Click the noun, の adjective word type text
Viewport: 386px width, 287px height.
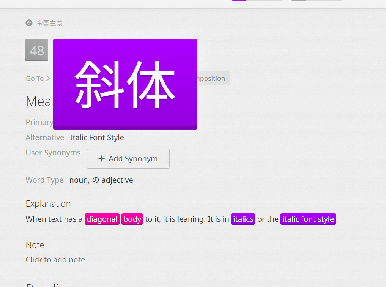[101, 180]
